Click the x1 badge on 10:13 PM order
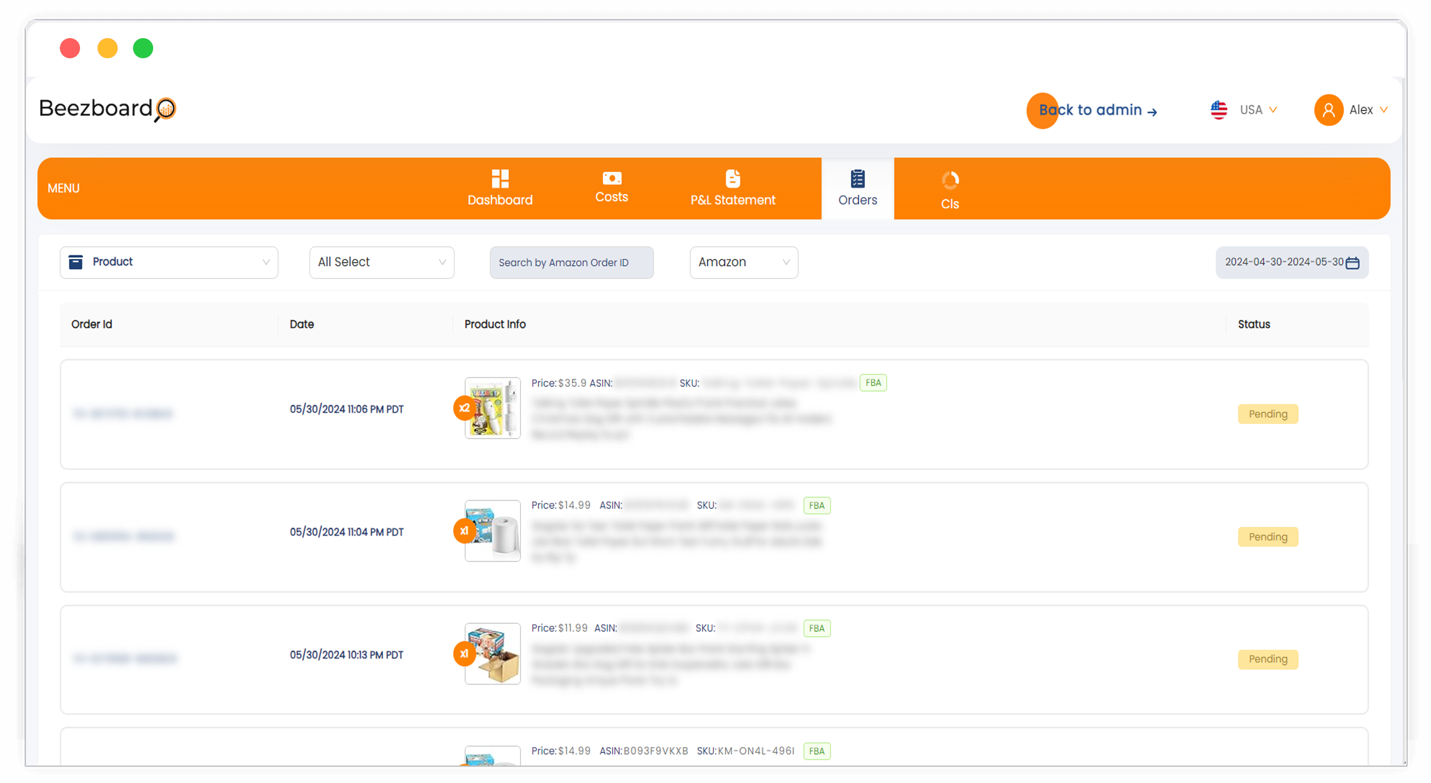Screen dimensions: 1431x783 464,653
